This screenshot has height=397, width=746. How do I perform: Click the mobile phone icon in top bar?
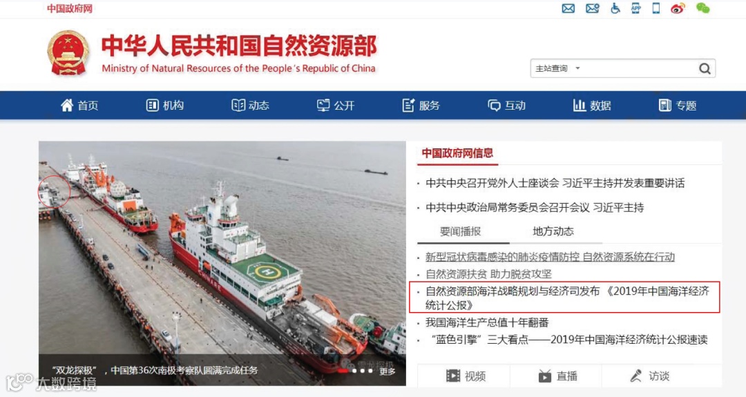pyautogui.click(x=656, y=8)
